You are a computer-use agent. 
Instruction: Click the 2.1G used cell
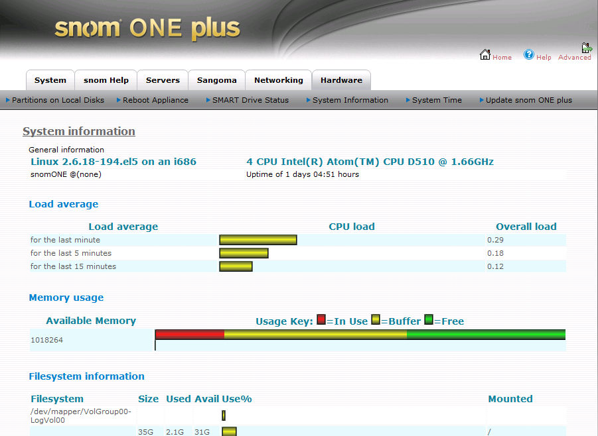175,432
